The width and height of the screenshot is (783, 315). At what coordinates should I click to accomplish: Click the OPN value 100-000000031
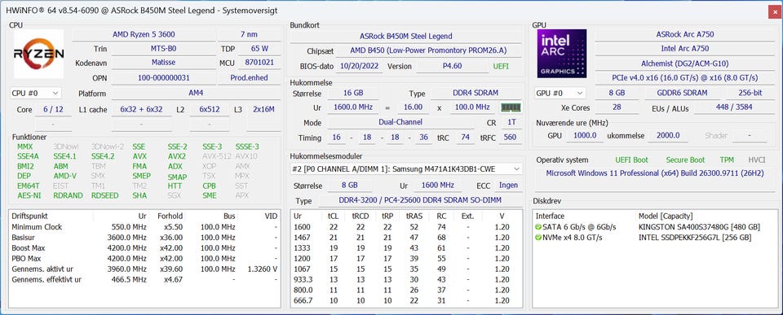[x=163, y=78]
